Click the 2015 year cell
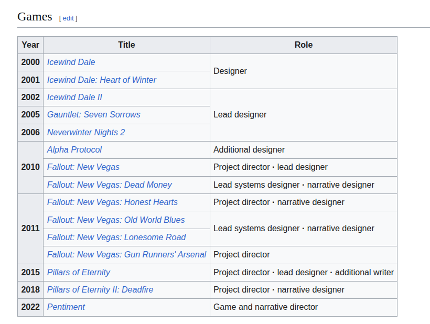Screen dimensions: 430x324 pyautogui.click(x=30, y=272)
